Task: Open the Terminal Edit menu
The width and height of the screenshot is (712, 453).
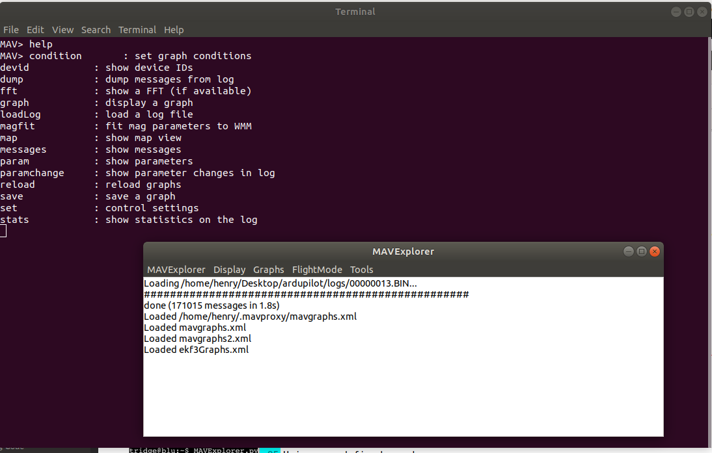Action: point(35,30)
